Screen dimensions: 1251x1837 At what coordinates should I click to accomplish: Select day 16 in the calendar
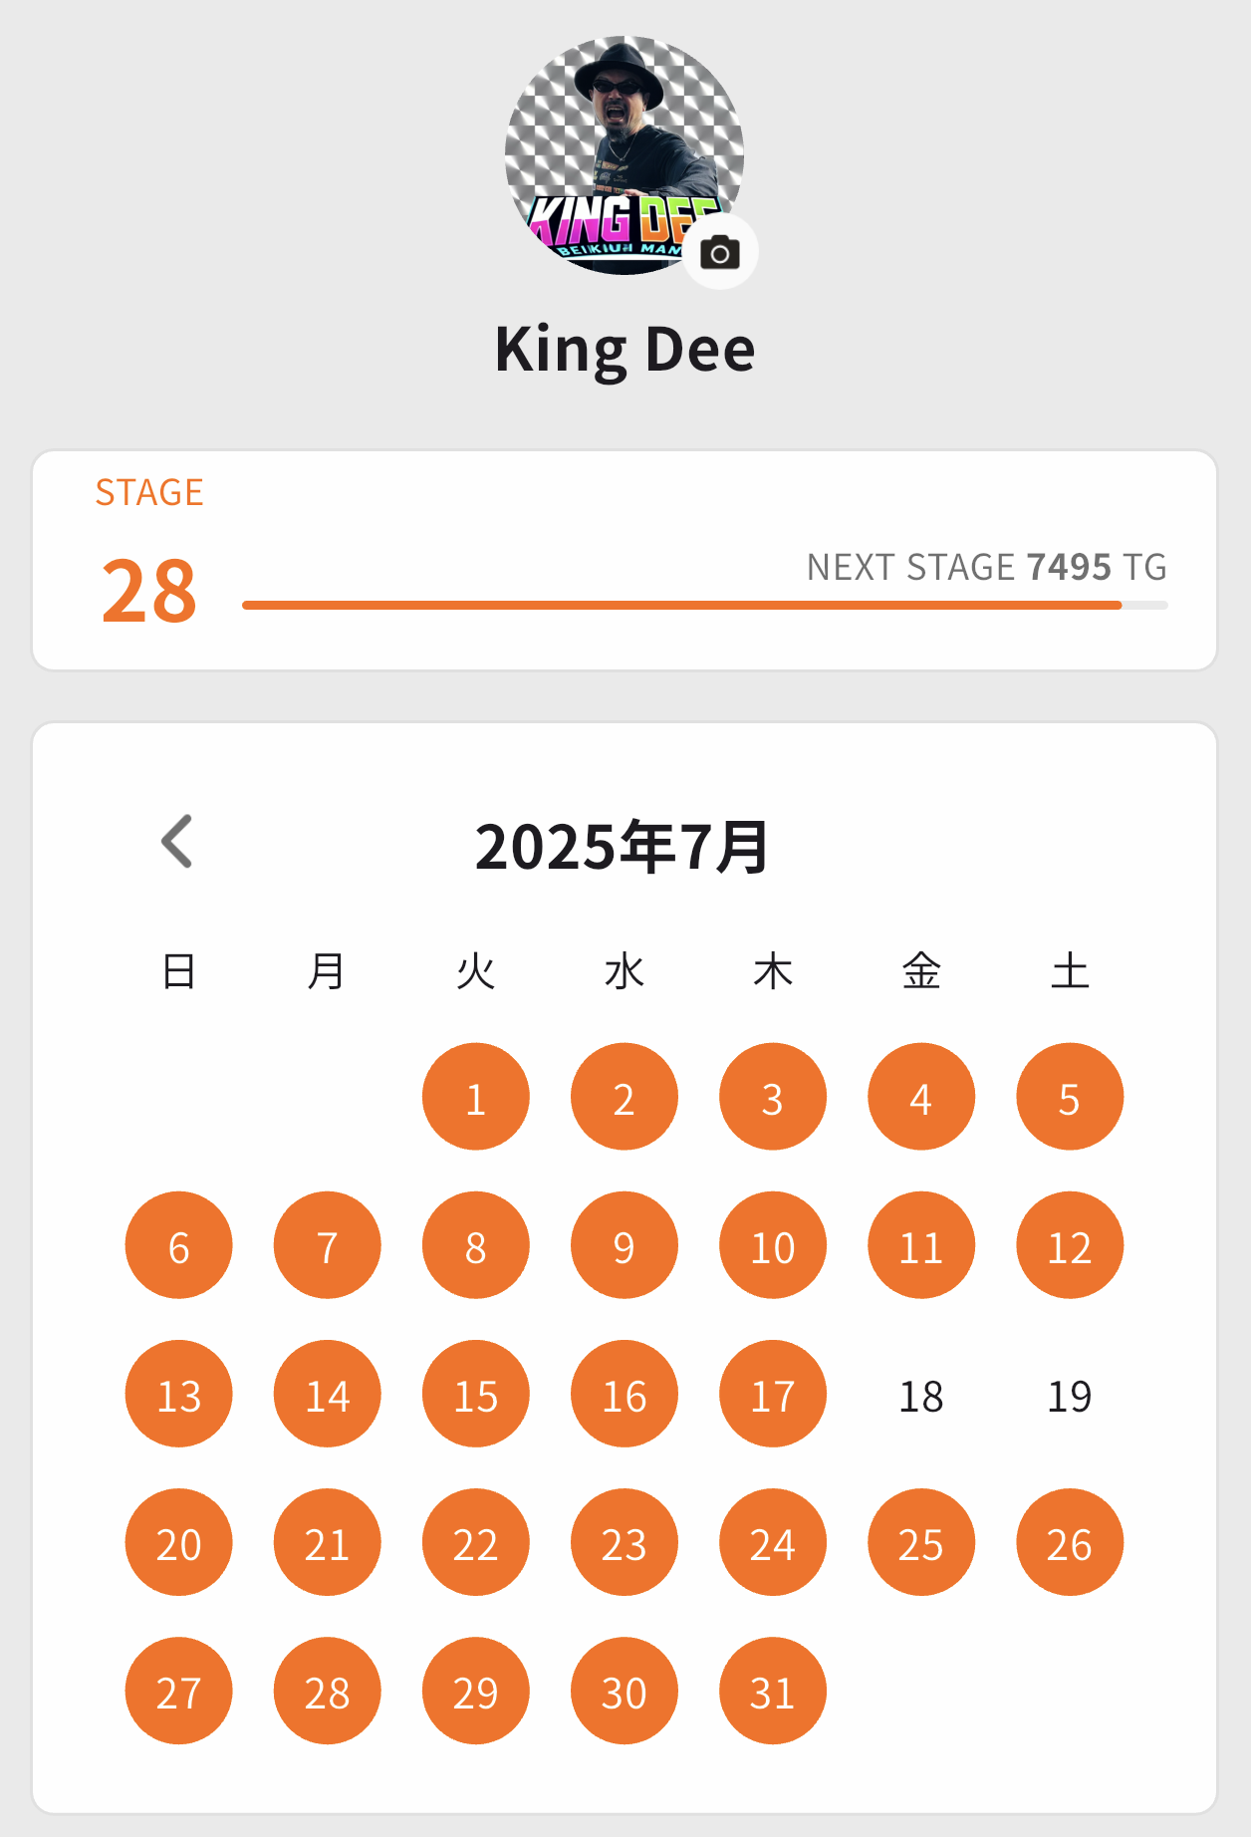[624, 1395]
